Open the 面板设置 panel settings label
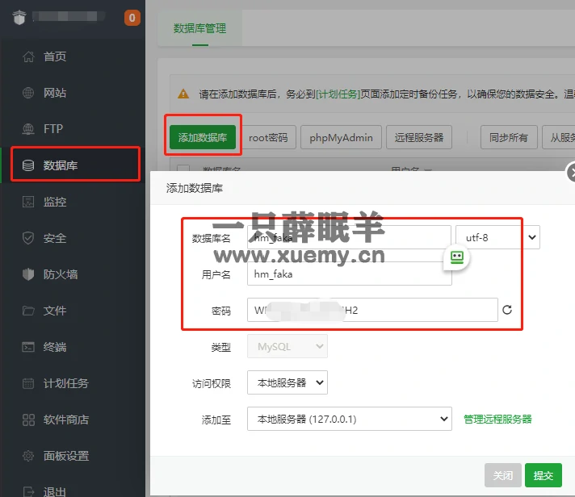The width and height of the screenshot is (575, 497). (66, 456)
